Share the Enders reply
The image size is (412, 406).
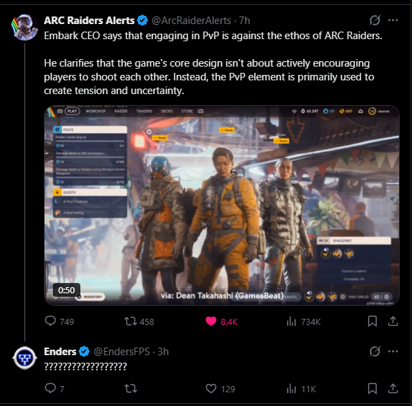click(x=393, y=388)
